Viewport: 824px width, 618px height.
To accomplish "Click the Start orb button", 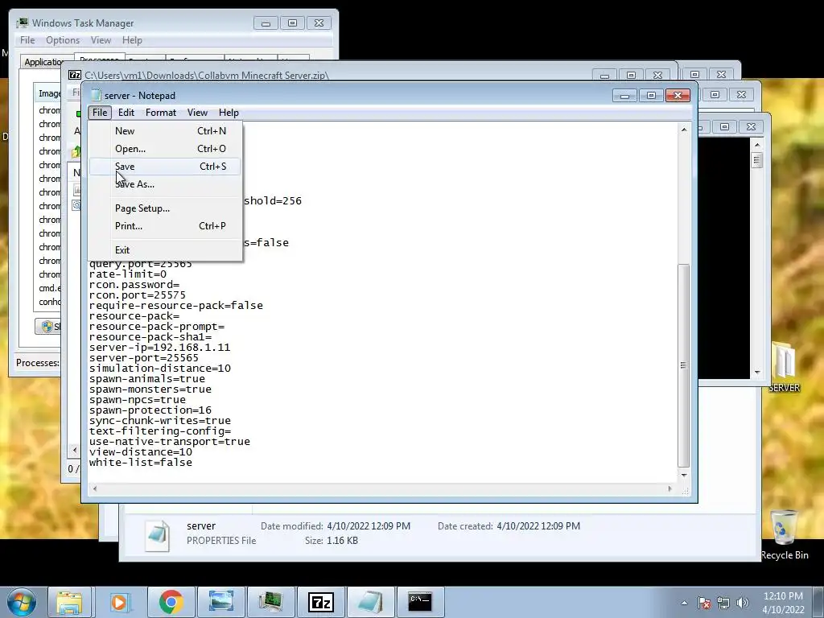I will 21,602.
